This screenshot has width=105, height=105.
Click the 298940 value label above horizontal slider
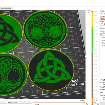pyautogui.click(x=81, y=100)
